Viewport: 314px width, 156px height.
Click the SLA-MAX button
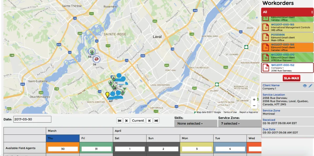click(291, 78)
